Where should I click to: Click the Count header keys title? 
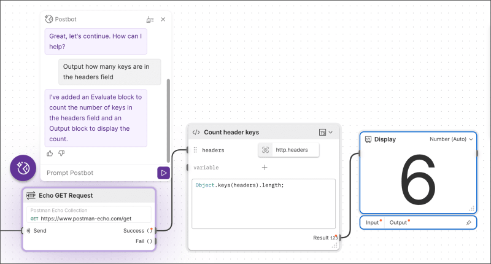click(231, 133)
